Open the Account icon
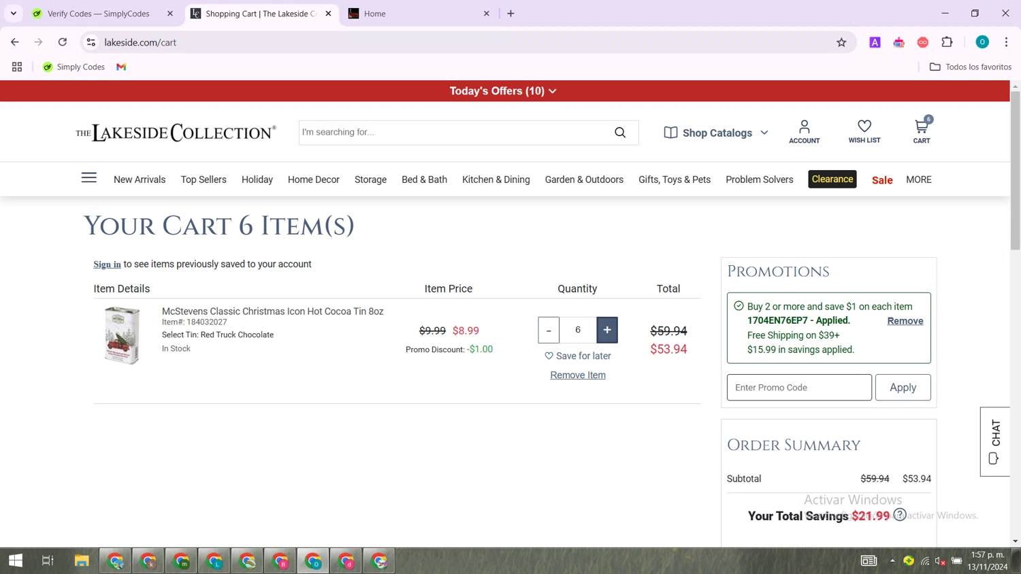 point(804,131)
